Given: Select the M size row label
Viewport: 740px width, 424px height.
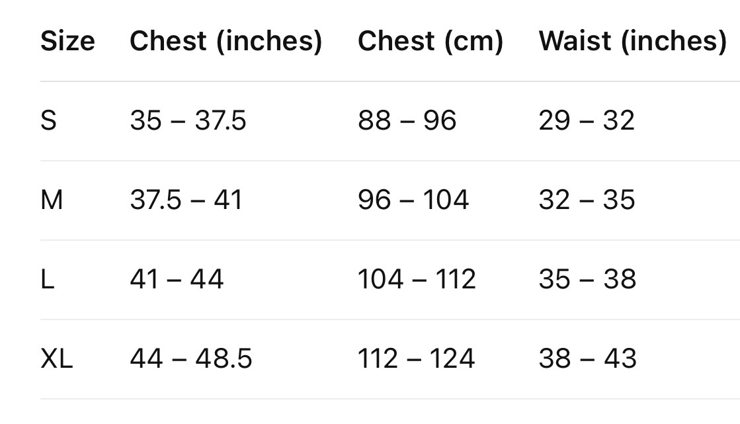Looking at the screenshot, I should pyautogui.click(x=52, y=200).
